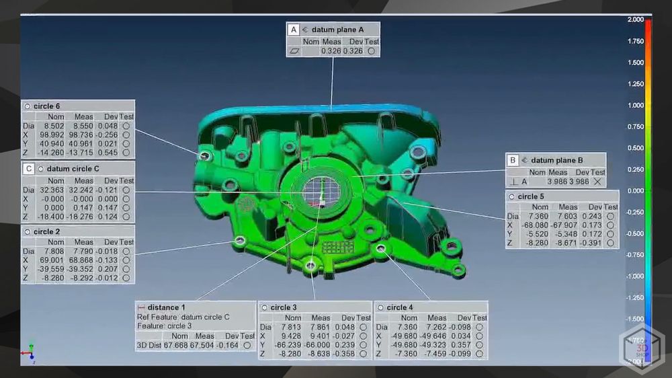Click the plane icon beside 'datum plane B'

point(524,160)
